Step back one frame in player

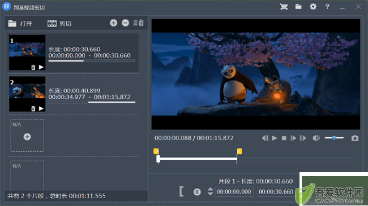[x=265, y=138]
